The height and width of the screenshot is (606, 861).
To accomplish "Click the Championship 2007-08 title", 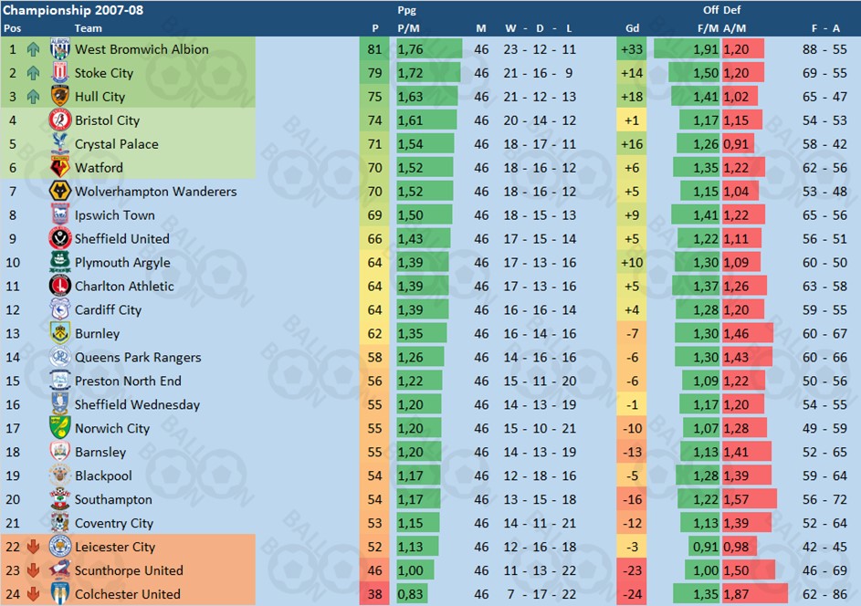I will click(73, 10).
